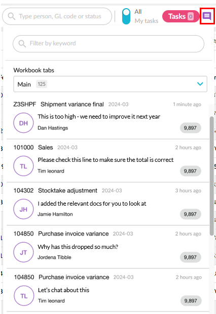Screen dimensions: 216x314
Task: Open the Stocktake adjustment comment entry
Action: pos(107,204)
